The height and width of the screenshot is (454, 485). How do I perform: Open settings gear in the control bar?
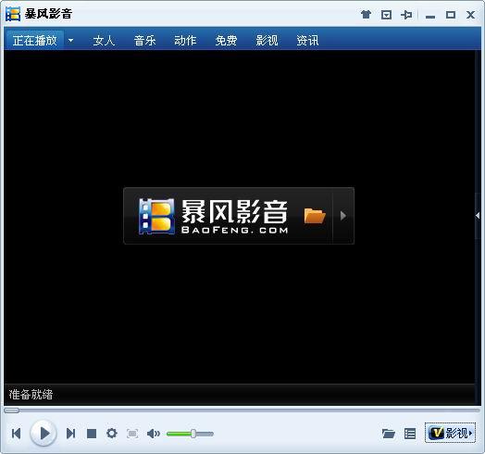(x=112, y=434)
